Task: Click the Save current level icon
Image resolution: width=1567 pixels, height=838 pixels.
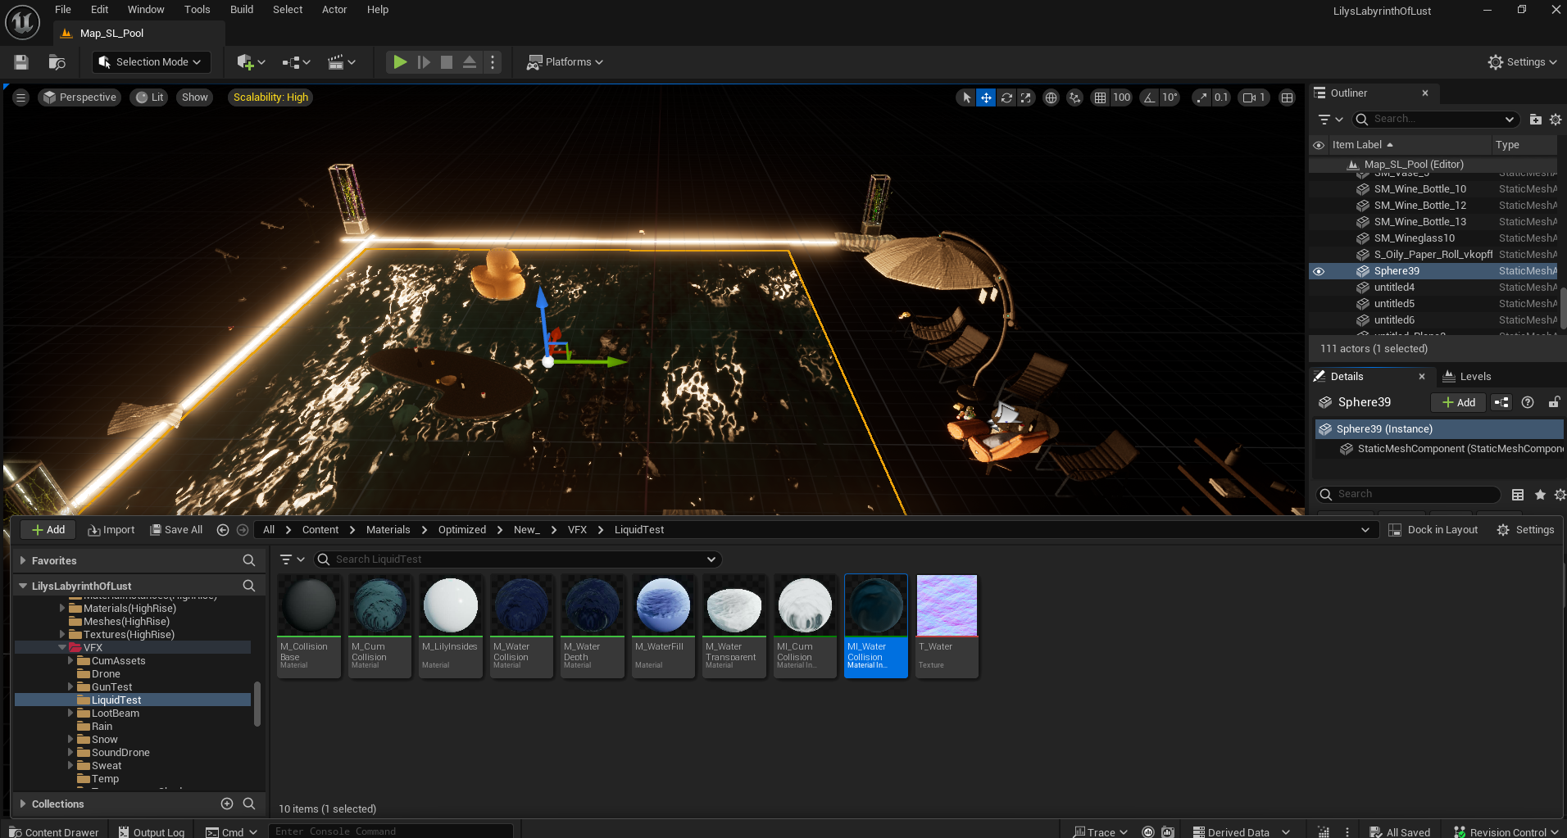Action: pyautogui.click(x=22, y=62)
